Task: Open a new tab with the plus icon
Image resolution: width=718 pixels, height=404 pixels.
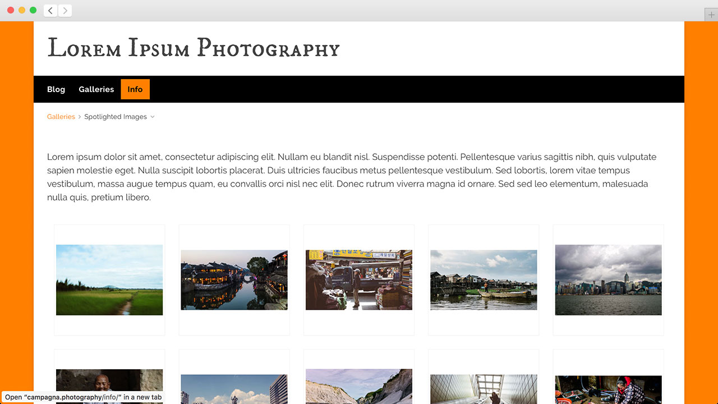Action: [x=711, y=15]
